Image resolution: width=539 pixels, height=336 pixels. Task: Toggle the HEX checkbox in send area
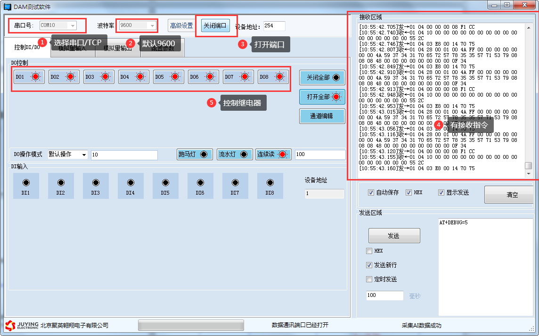pos(369,251)
